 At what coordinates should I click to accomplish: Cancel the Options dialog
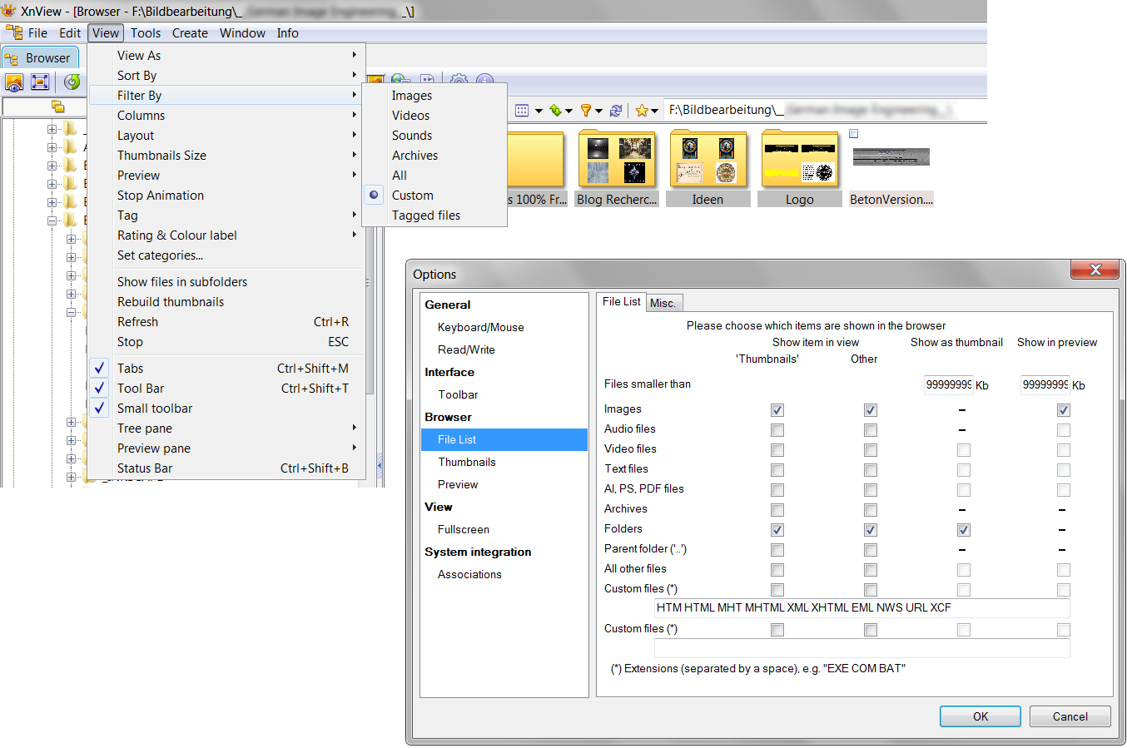point(1070,716)
